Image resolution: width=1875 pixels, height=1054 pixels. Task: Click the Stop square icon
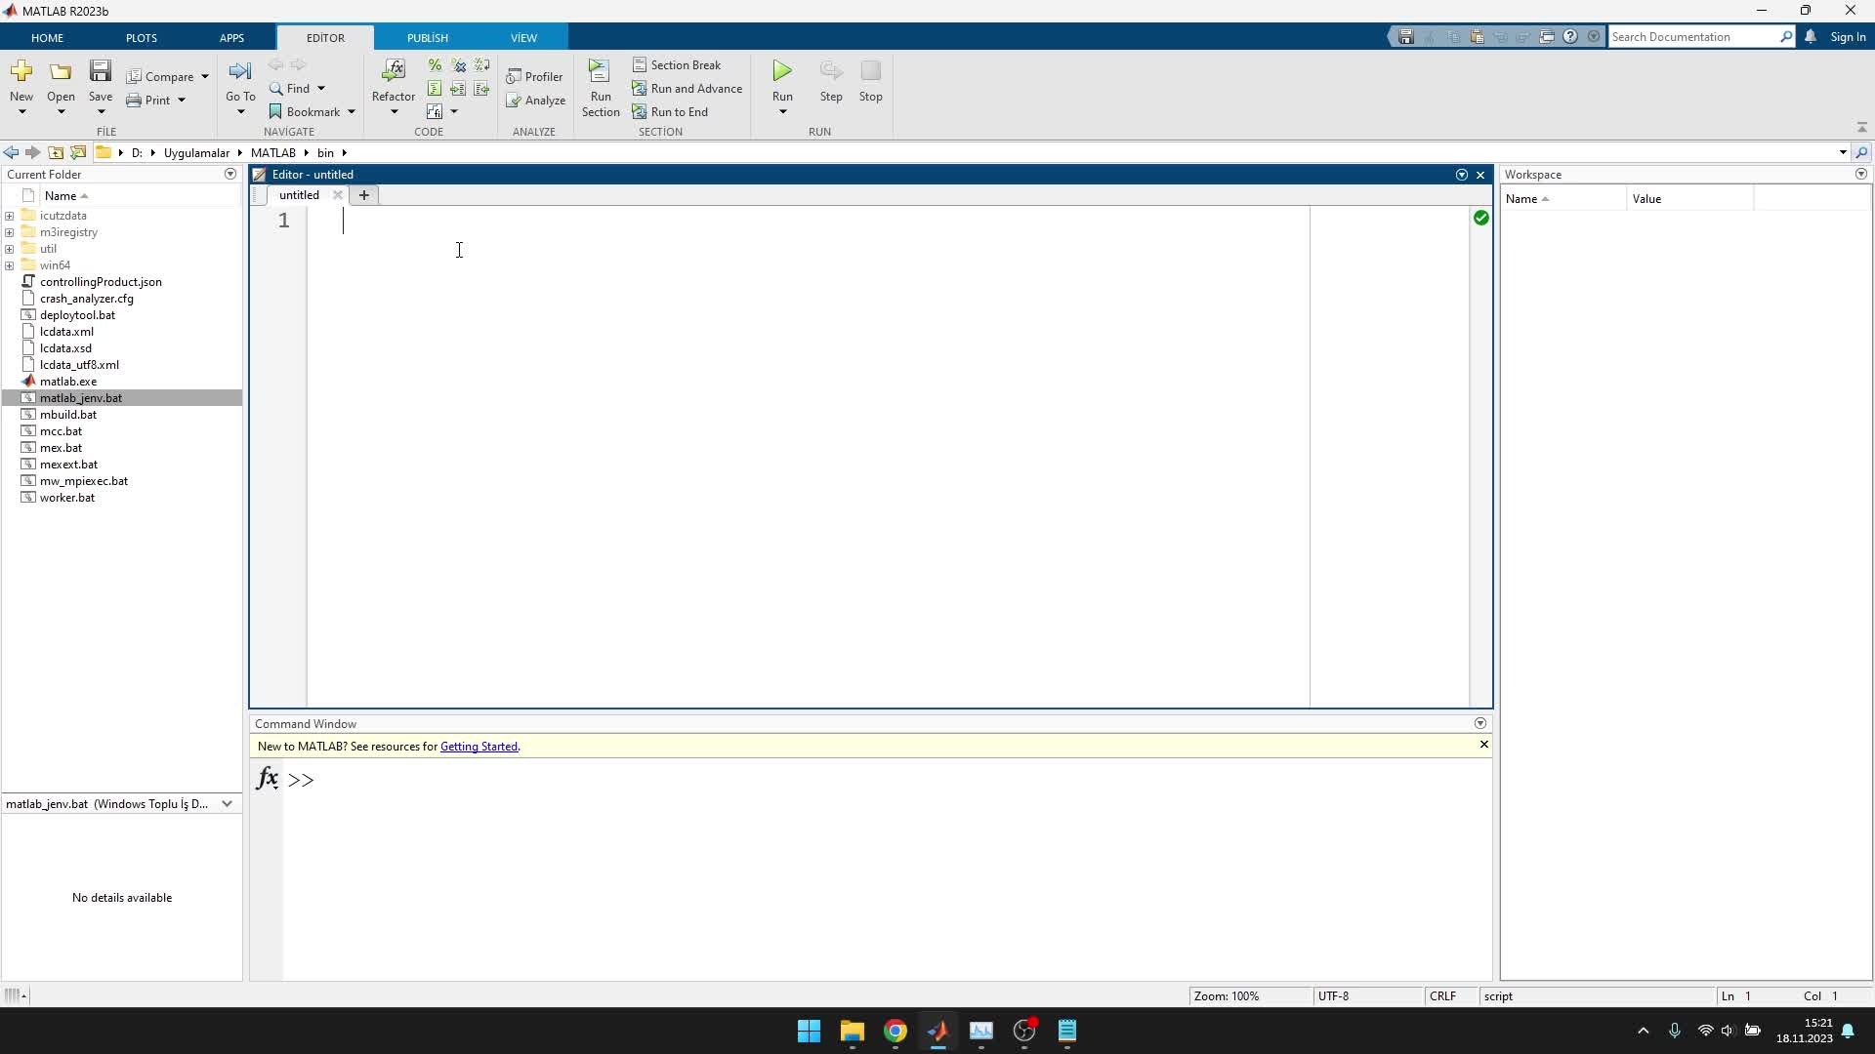pyautogui.click(x=870, y=71)
